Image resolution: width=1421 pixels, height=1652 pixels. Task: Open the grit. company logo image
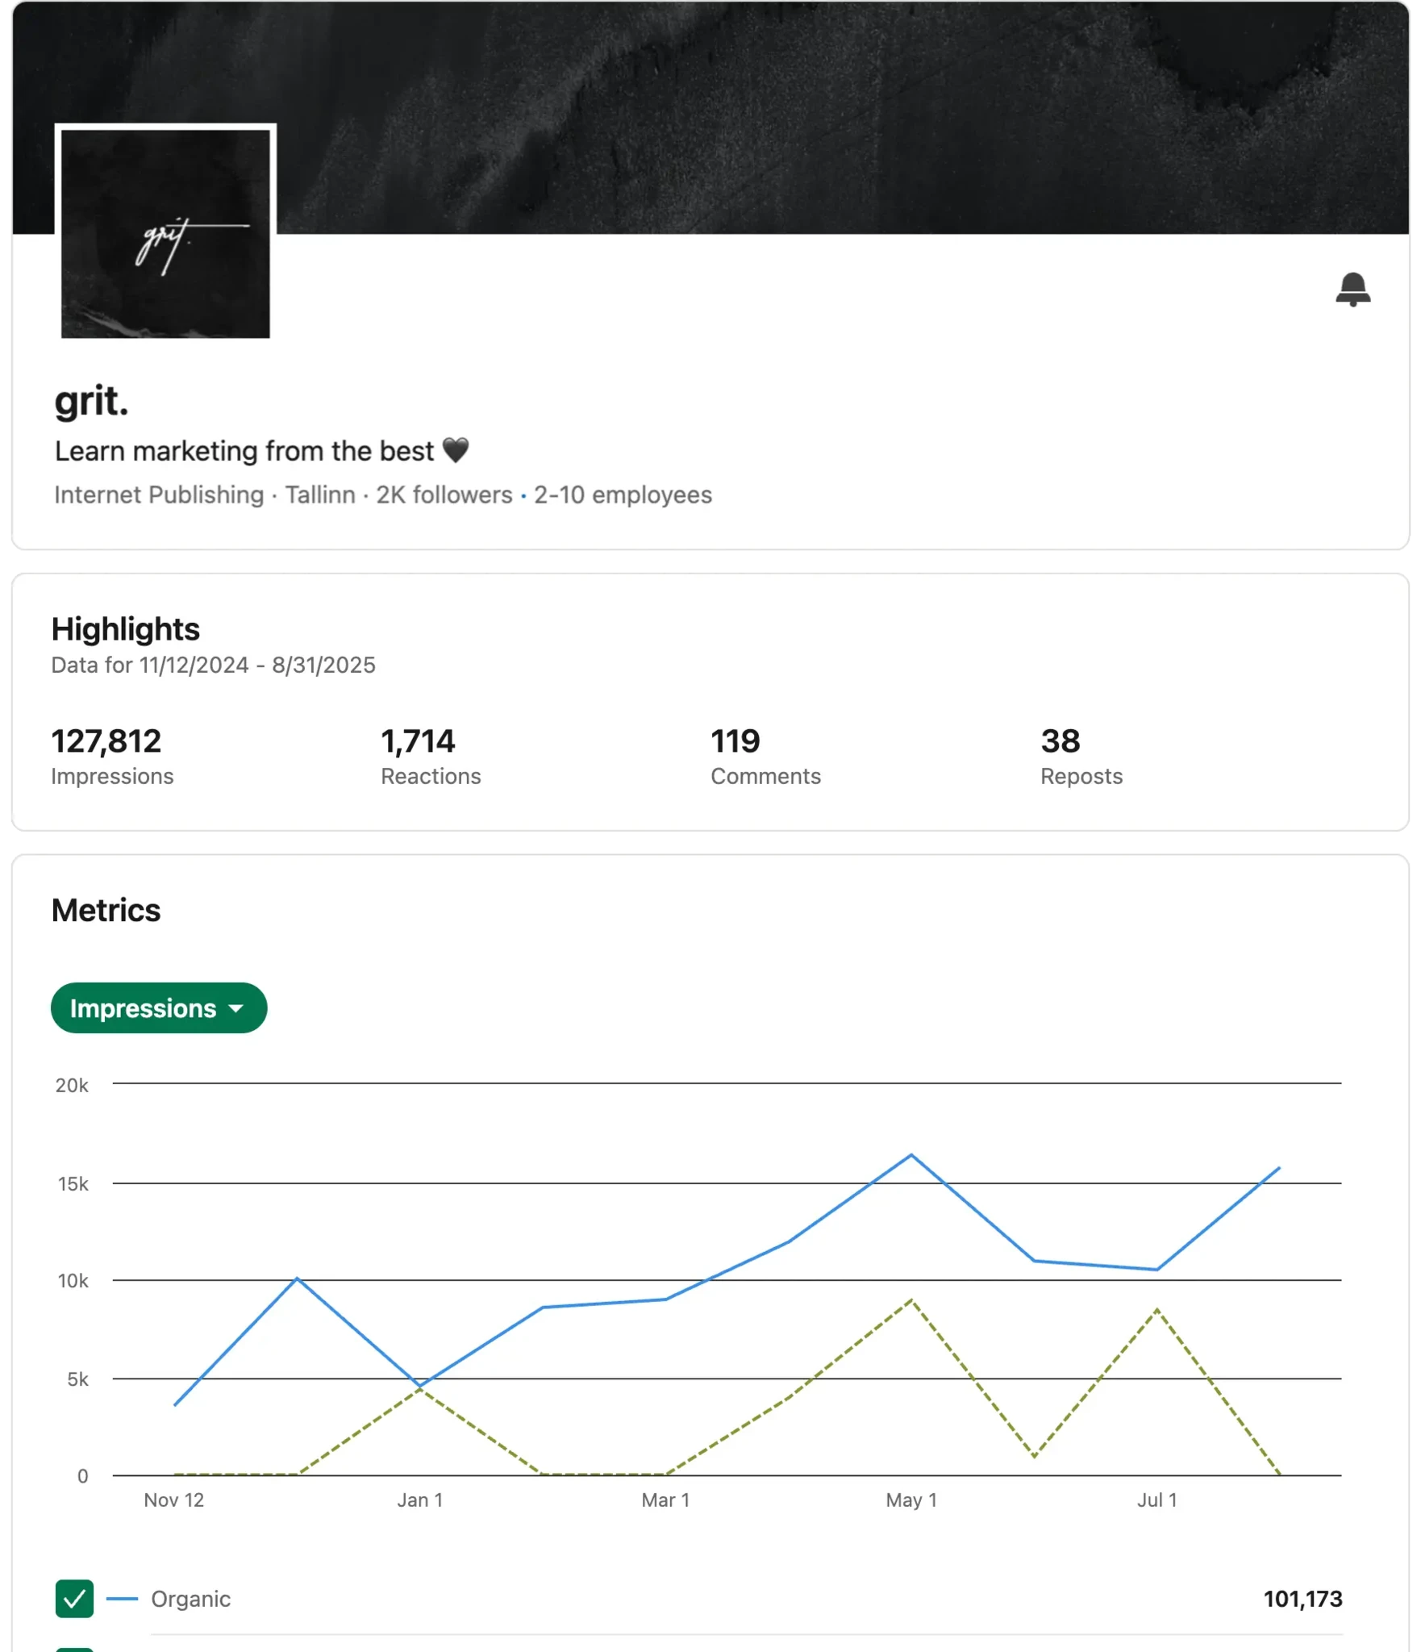coord(165,233)
